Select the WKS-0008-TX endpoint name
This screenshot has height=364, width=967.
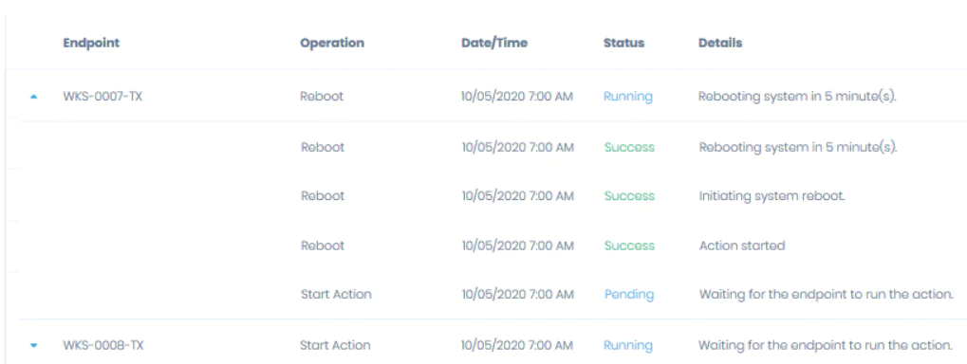[103, 346]
